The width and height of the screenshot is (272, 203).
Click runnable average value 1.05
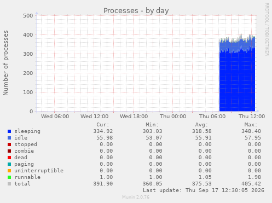tap(205, 177)
